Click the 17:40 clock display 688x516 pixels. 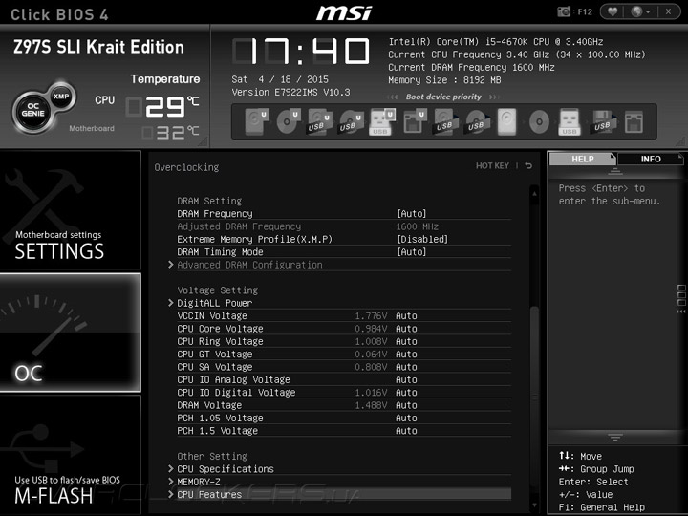[x=301, y=52]
